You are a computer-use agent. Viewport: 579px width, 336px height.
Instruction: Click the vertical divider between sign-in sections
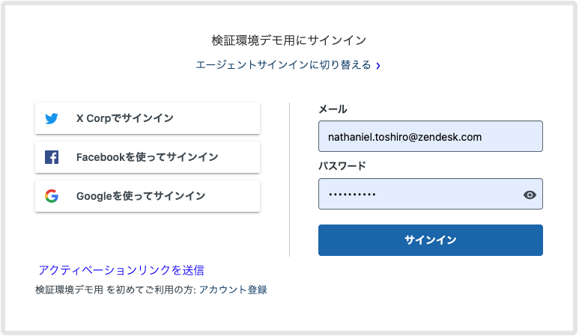pyautogui.click(x=290, y=180)
